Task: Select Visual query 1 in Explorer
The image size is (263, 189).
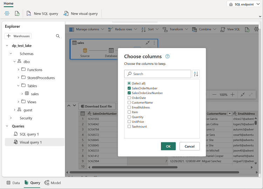Action: [x=35, y=142]
